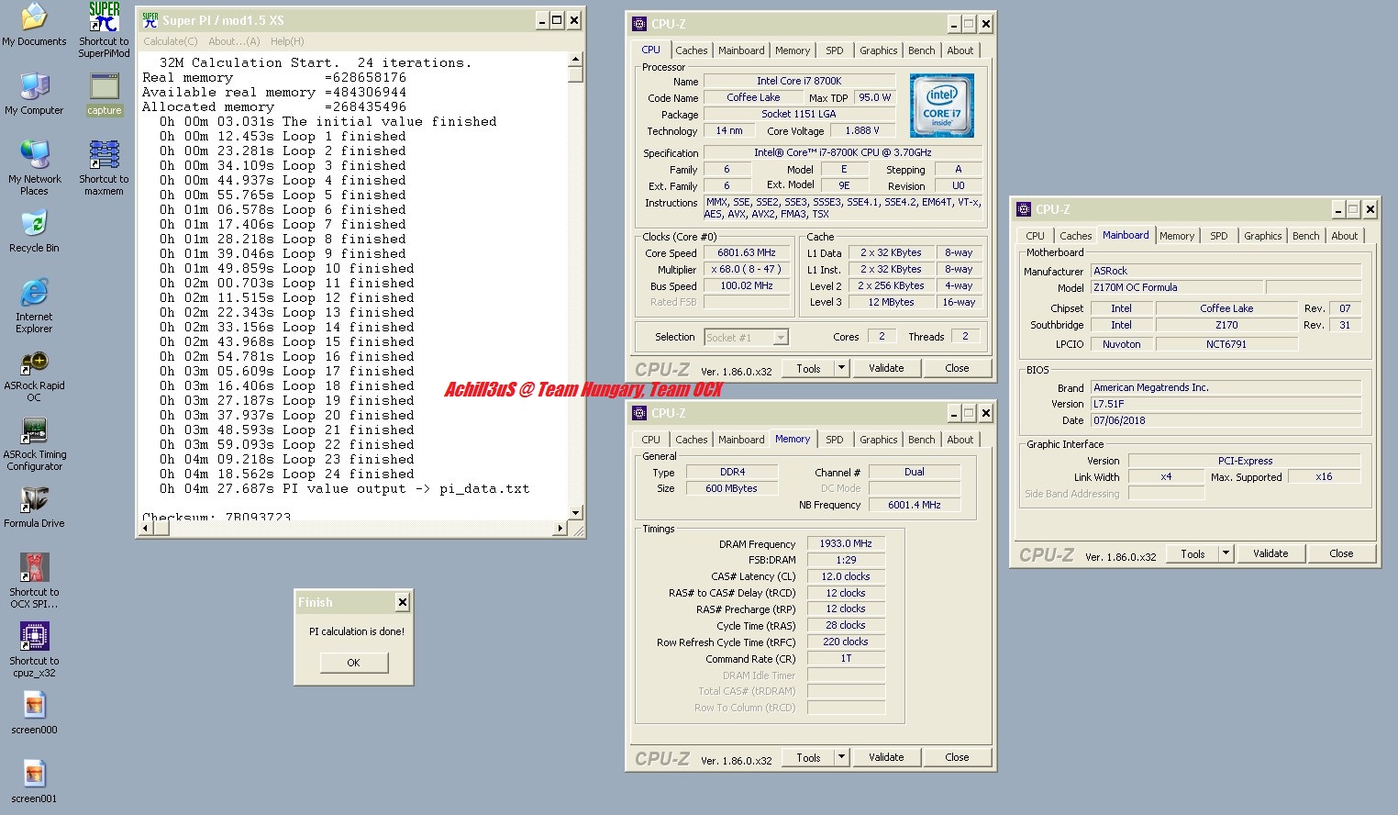The height and width of the screenshot is (815, 1398).
Task: Open the Calculate menu in Super PI
Action: 170,41
